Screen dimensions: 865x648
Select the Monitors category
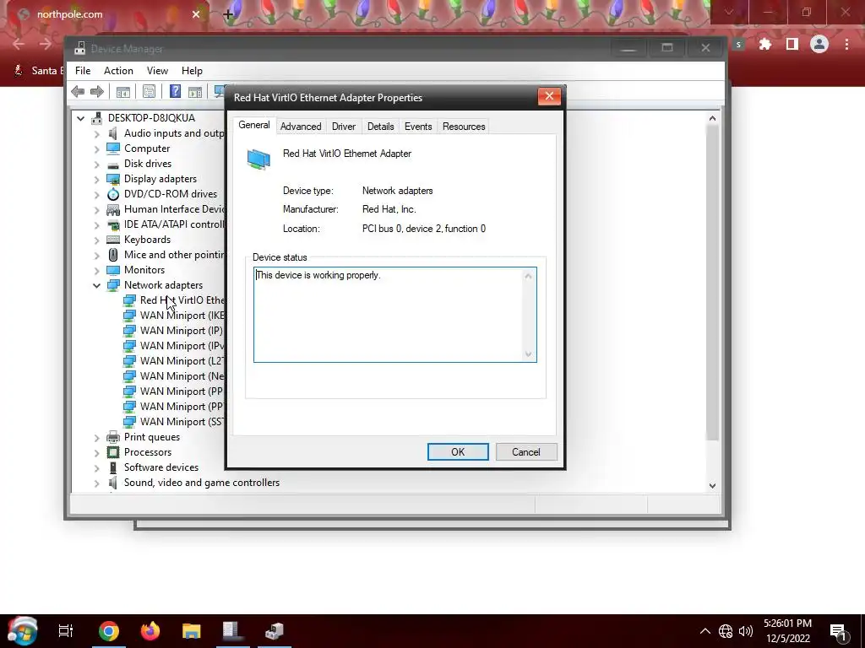coord(144,270)
